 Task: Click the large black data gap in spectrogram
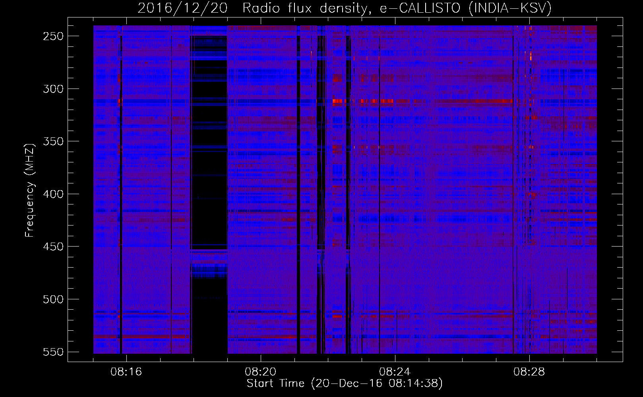209,191
